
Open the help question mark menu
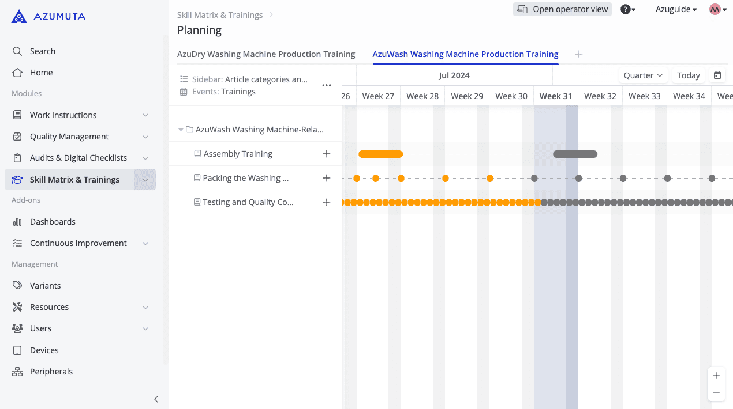(627, 9)
